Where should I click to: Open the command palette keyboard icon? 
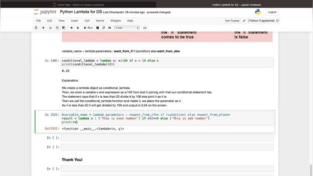pos(145,28)
